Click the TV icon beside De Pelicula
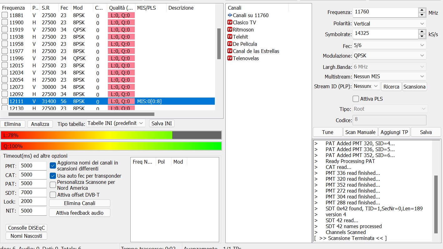 [230, 44]
